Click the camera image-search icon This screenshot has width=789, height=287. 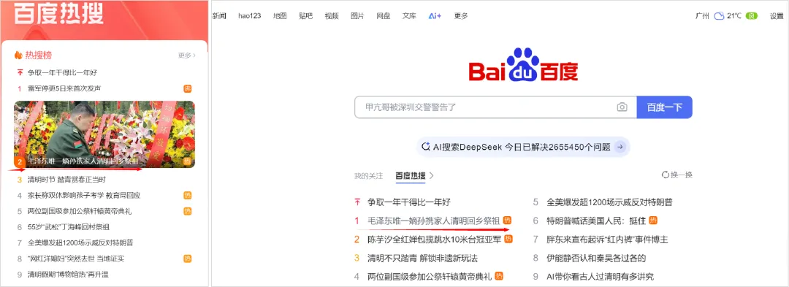[x=622, y=107]
